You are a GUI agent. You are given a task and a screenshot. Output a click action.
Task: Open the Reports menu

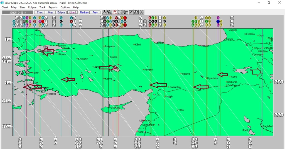coord(53,7)
